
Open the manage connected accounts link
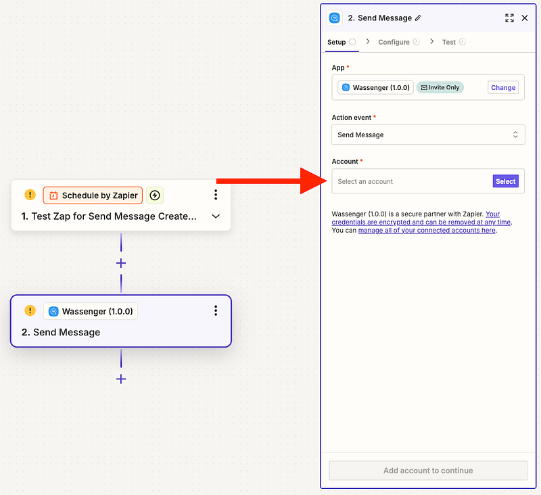click(x=426, y=231)
